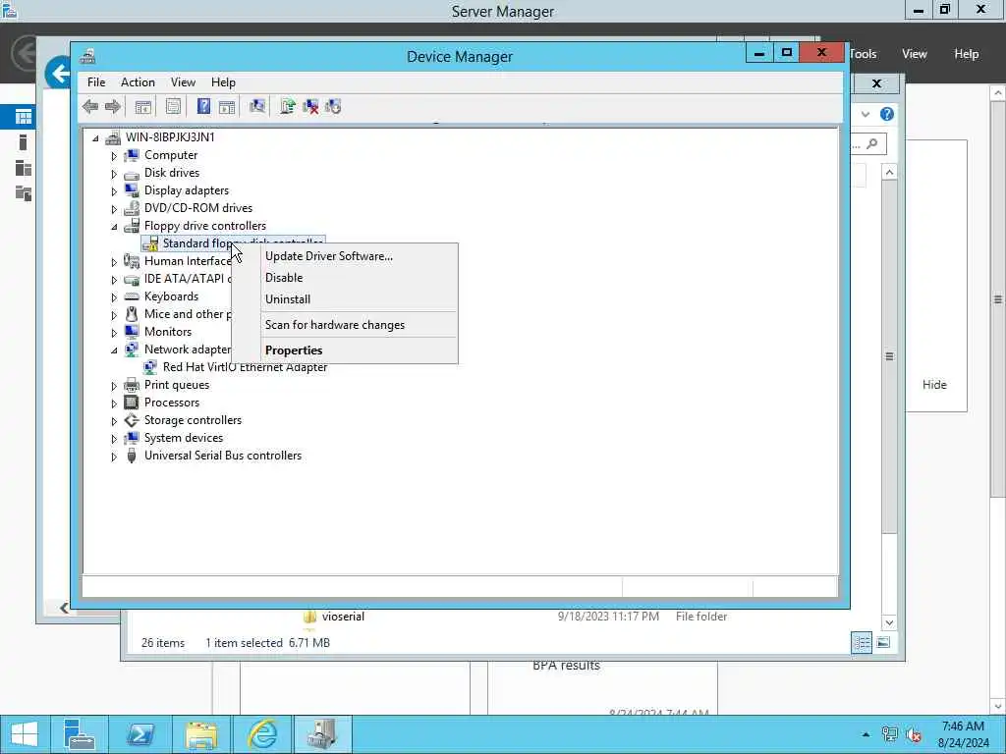The width and height of the screenshot is (1006, 754).
Task: Open Internet Explorer from the taskbar
Action: (x=262, y=734)
